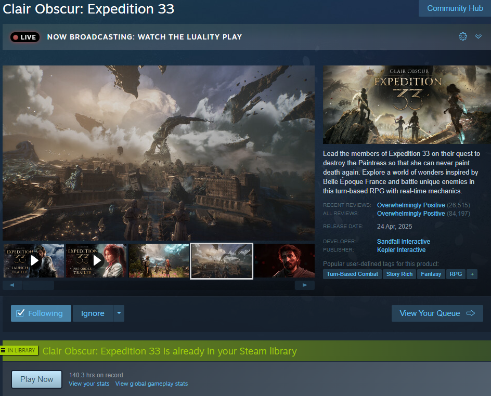Open the Turn-Based Combat tag

pos(352,274)
